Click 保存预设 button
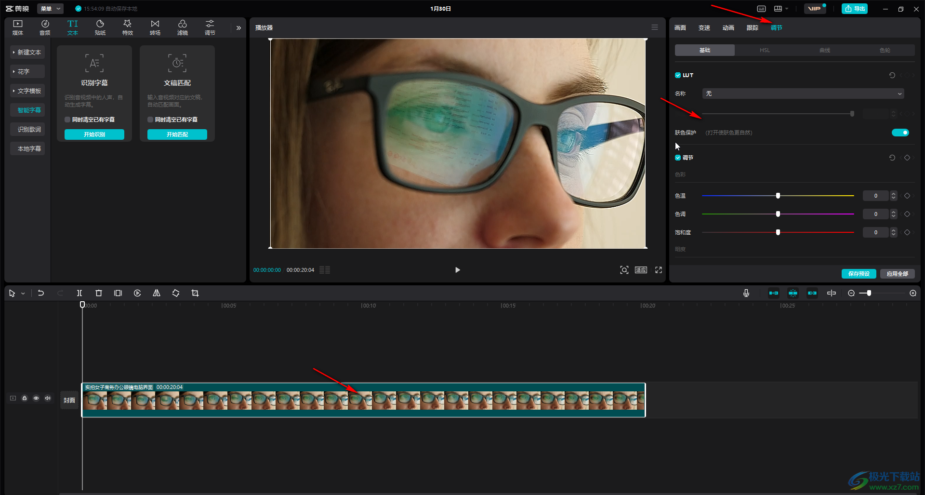This screenshot has width=925, height=495. tap(859, 274)
